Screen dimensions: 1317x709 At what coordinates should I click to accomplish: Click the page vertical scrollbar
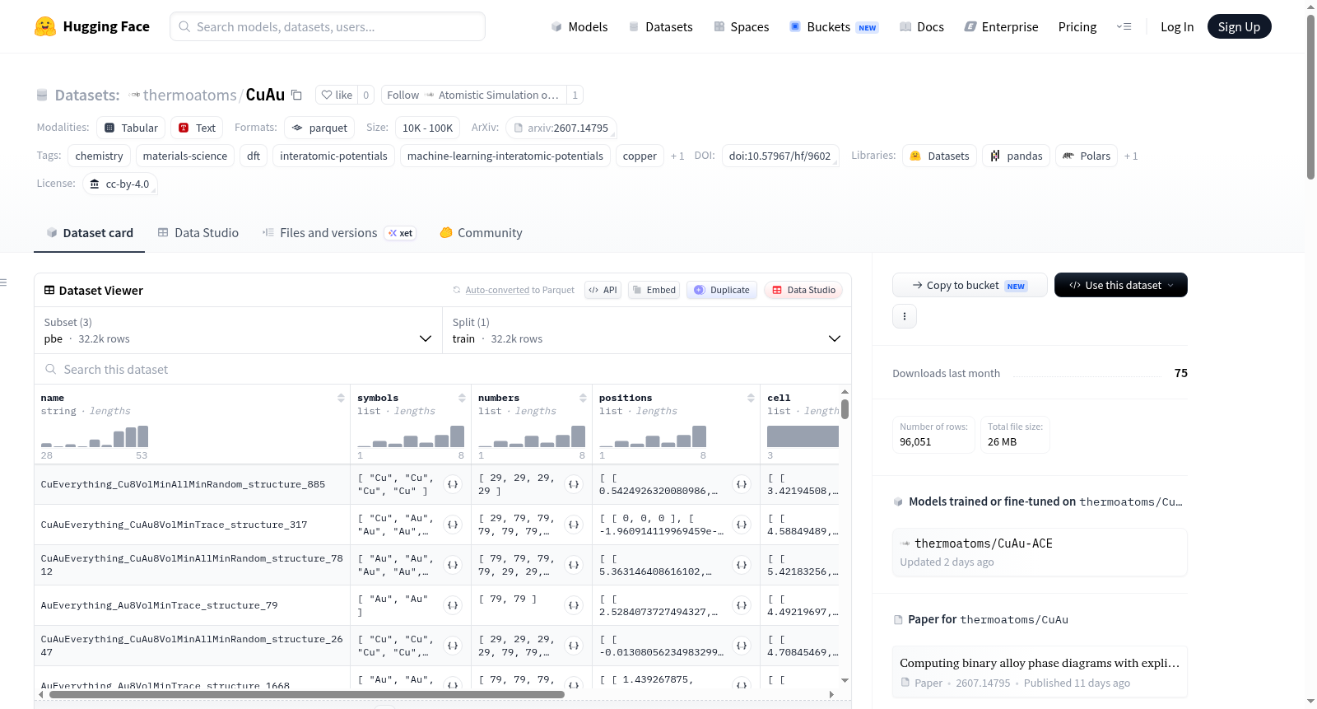(1310, 97)
